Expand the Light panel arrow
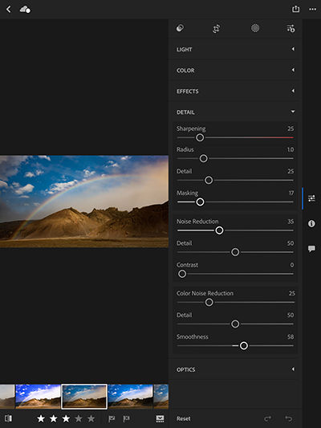The height and width of the screenshot is (428, 321). pyautogui.click(x=293, y=49)
